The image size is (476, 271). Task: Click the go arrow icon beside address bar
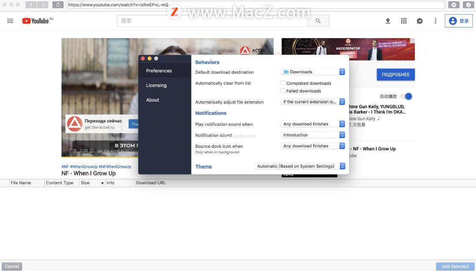click(x=454, y=5)
